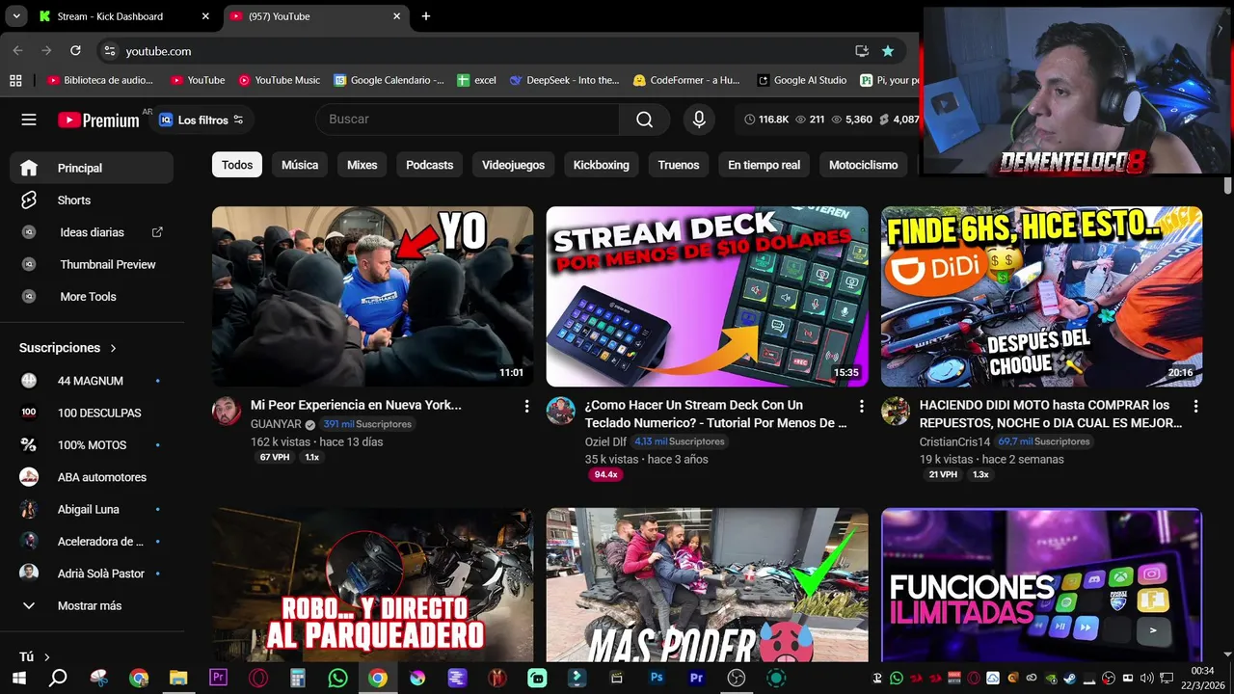Open File Explorer from the taskbar
Image resolution: width=1234 pixels, height=694 pixels.
[x=177, y=678]
